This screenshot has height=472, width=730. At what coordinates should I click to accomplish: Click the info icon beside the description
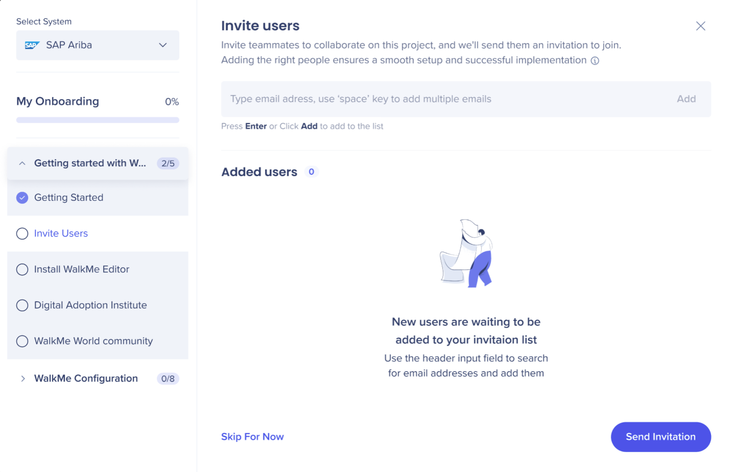(595, 61)
